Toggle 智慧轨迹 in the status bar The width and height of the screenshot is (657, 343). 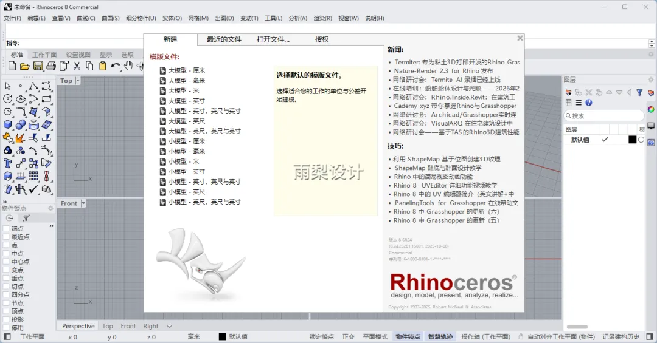click(x=440, y=337)
